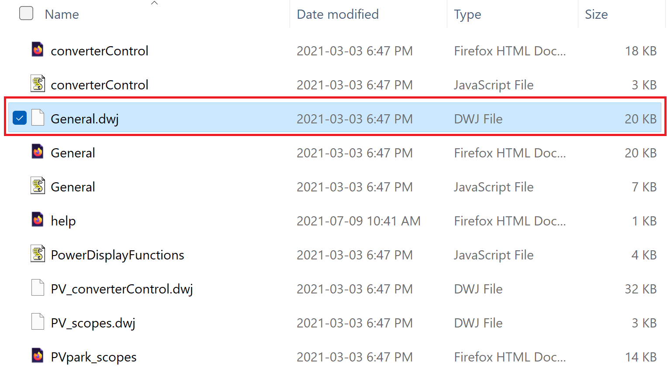The image size is (667, 375).
Task: Click the blank icon for PV_converterControl.dwj
Action: click(x=38, y=288)
